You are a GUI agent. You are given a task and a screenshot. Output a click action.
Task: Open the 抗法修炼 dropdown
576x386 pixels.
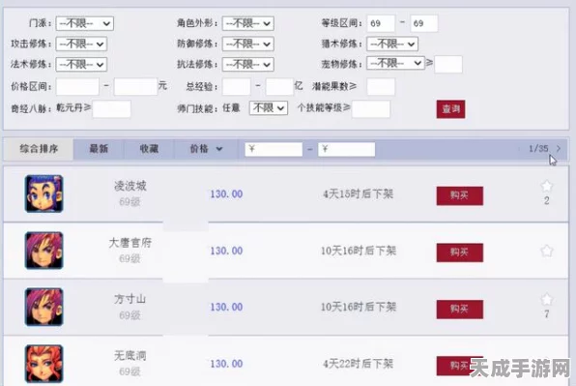tap(248, 64)
